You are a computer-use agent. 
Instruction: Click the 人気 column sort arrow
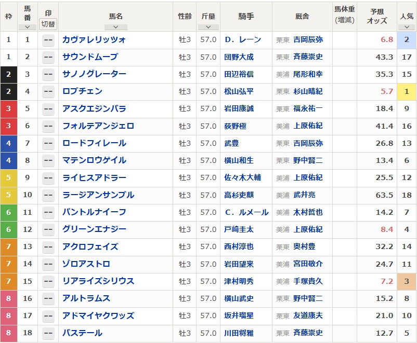[407, 27]
